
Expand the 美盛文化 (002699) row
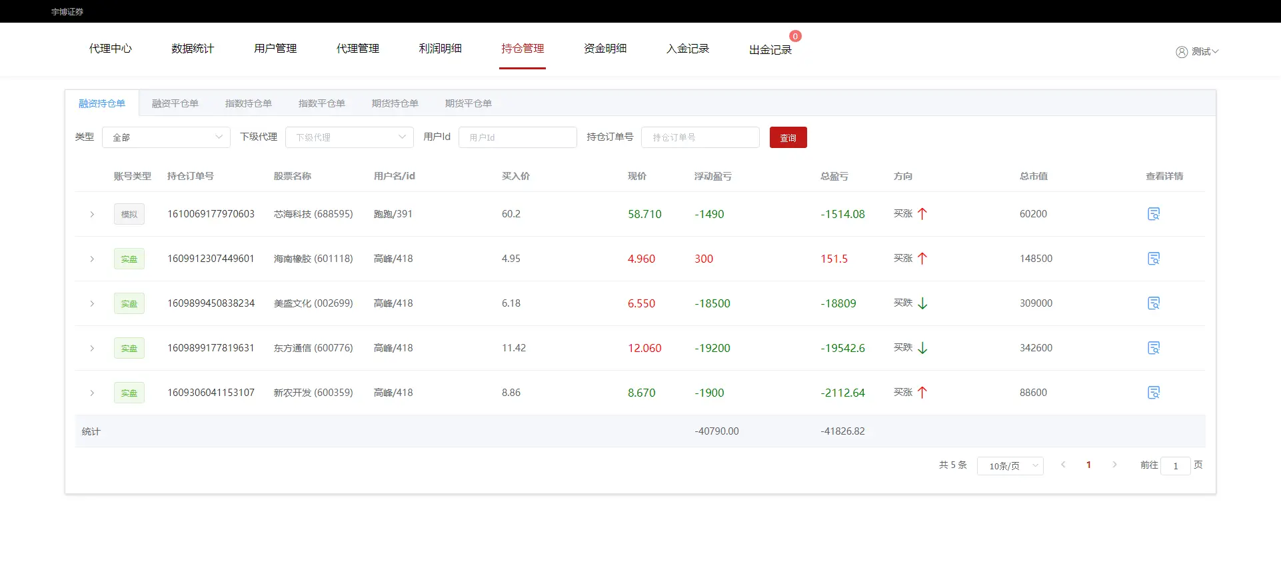(92, 304)
